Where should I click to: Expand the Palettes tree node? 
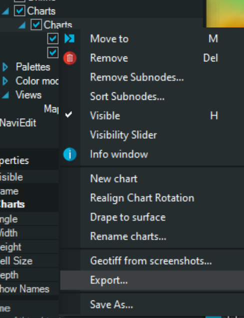pos(5,67)
